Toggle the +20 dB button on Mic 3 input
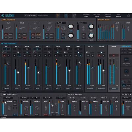 (38, 34)
